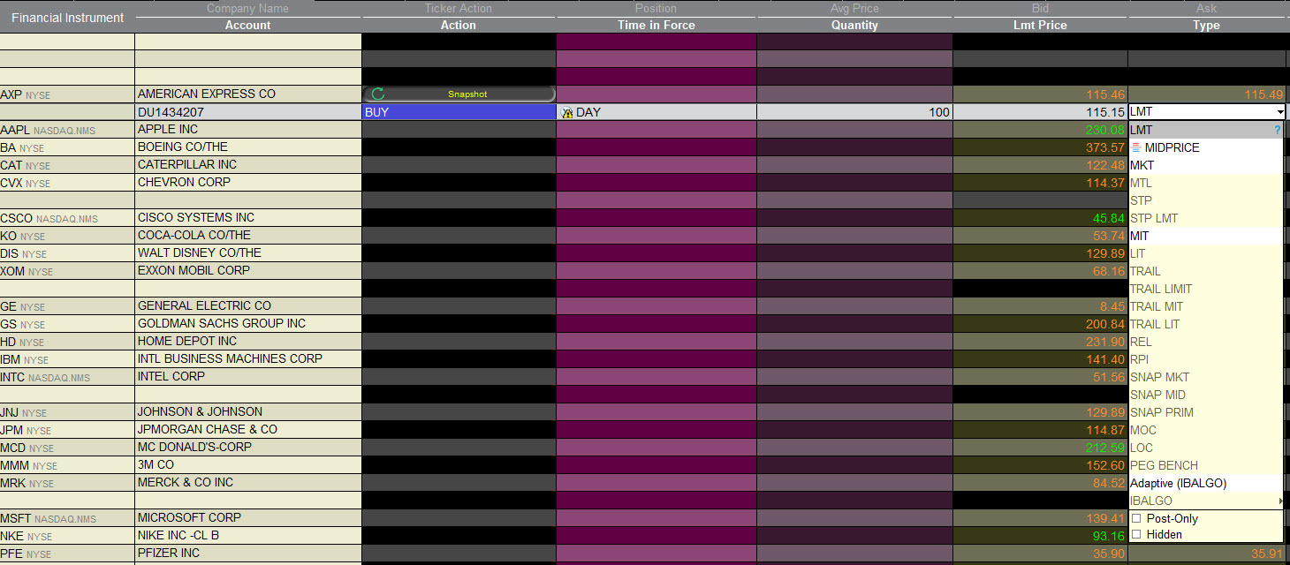Select the TRAIL LIMIT order type
The height and width of the screenshot is (565, 1290).
(x=1205, y=289)
